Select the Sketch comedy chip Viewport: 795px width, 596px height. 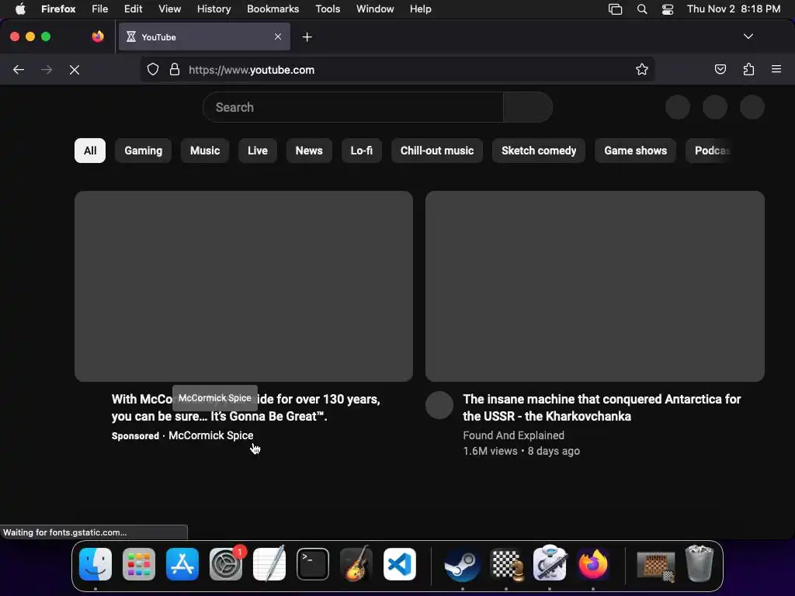(539, 151)
